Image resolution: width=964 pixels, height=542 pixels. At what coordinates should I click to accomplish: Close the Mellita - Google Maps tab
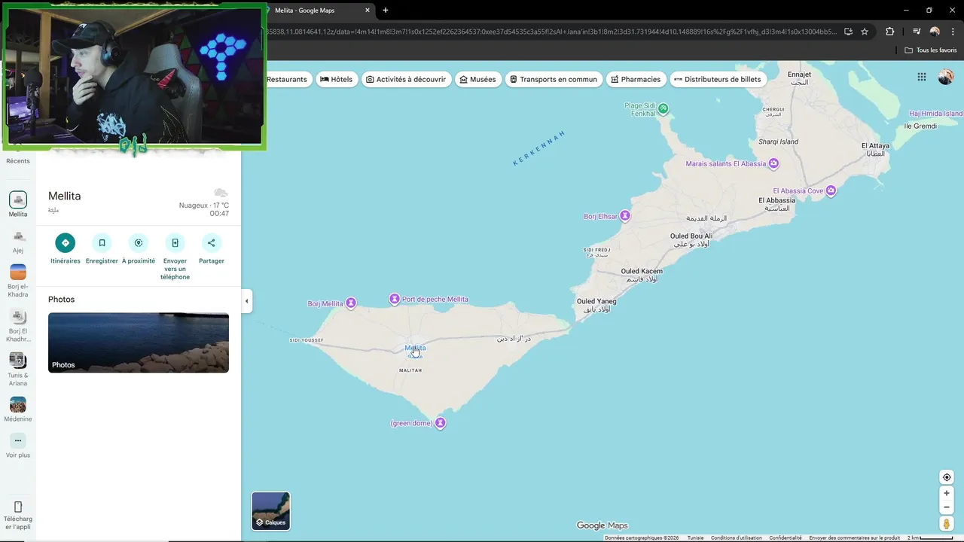[368, 11]
